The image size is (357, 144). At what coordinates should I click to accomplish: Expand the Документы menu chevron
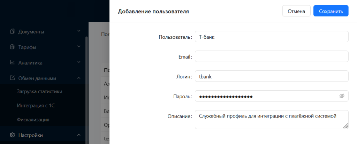[79, 31]
